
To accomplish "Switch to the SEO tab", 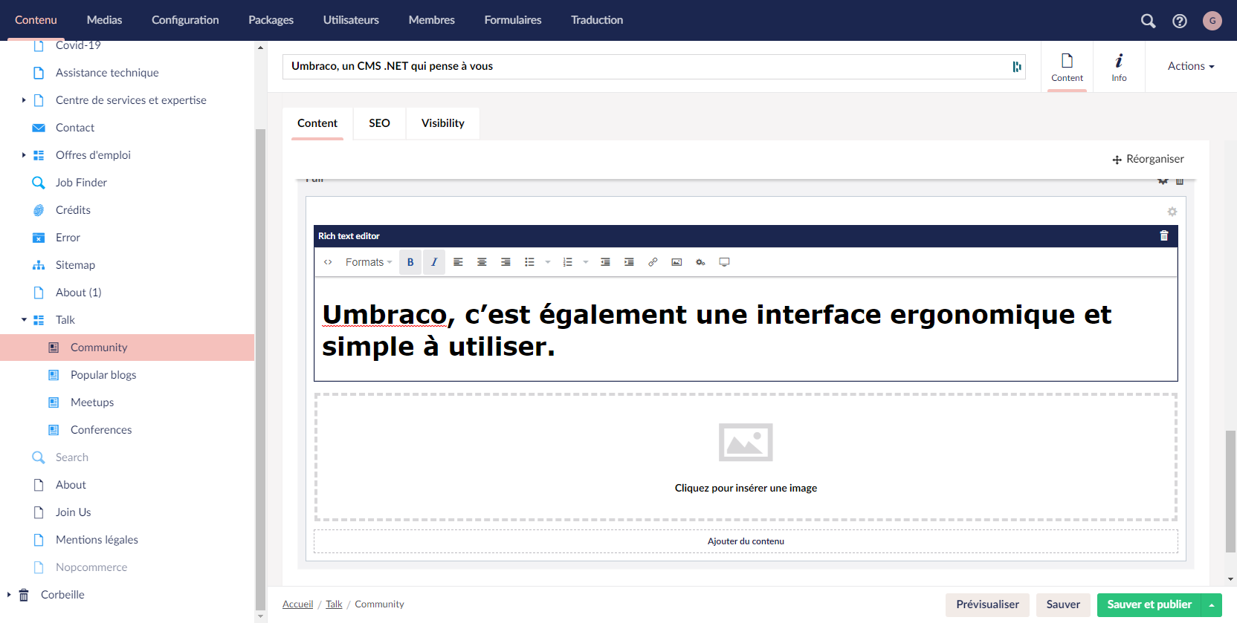I will [x=379, y=123].
